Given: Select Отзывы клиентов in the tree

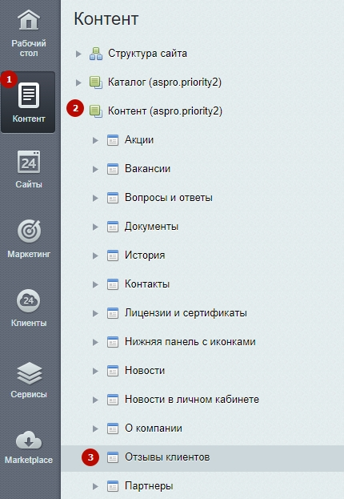Looking at the screenshot, I should pos(167,457).
